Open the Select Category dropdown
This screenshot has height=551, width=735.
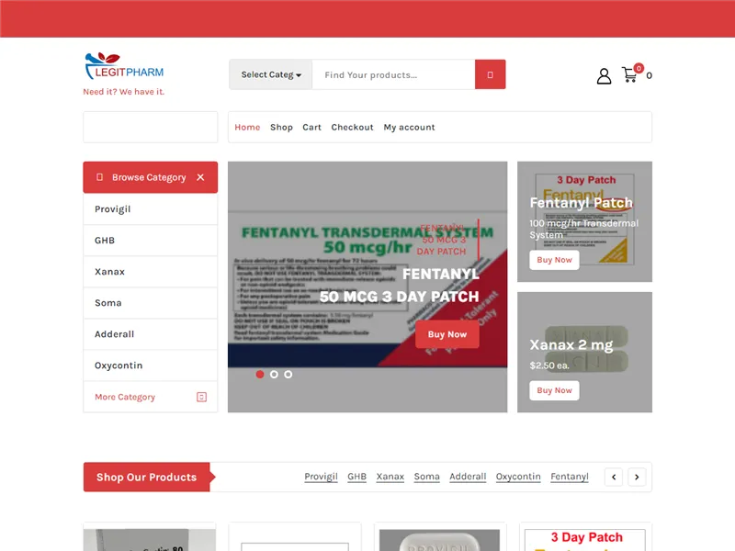271,74
